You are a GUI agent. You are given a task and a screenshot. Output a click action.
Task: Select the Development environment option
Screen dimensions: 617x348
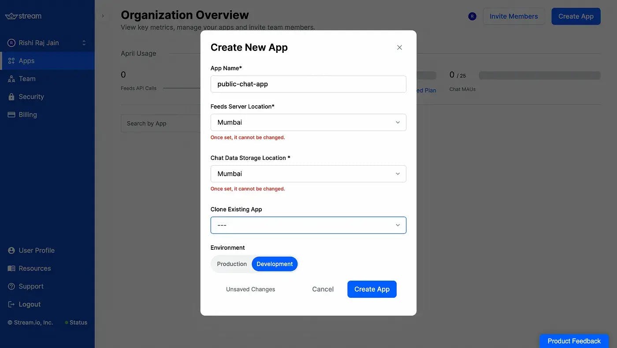275,264
